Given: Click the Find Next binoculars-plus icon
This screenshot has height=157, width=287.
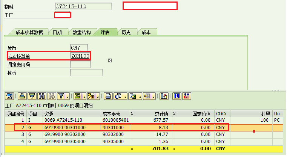Looking at the screenshot, I should 52,96.
